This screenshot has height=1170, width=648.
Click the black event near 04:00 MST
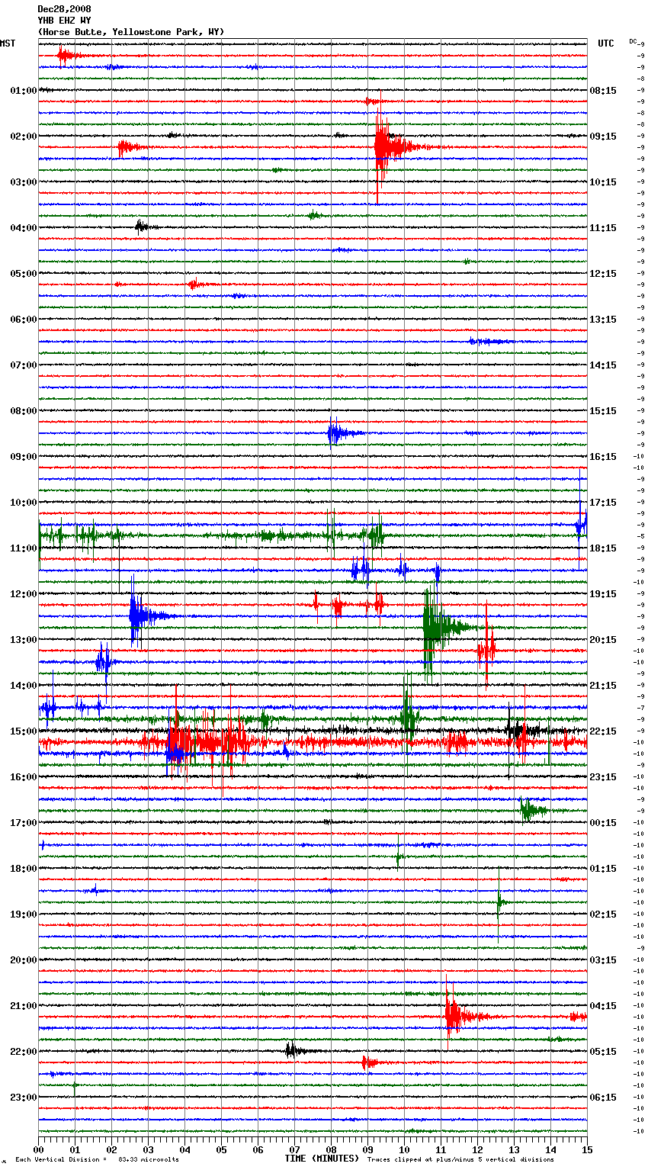[x=145, y=227]
